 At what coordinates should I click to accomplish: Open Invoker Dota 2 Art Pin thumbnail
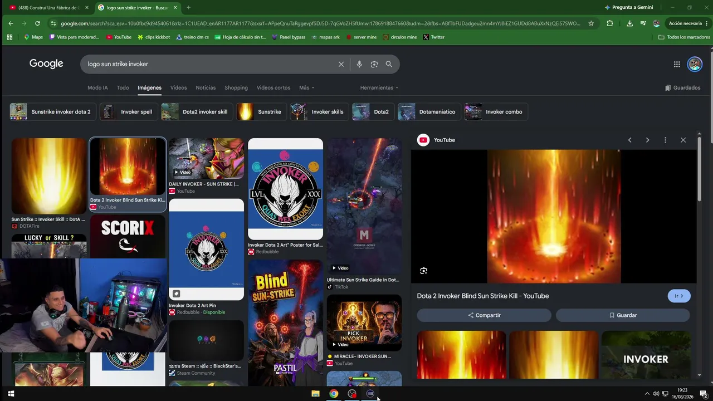(206, 250)
